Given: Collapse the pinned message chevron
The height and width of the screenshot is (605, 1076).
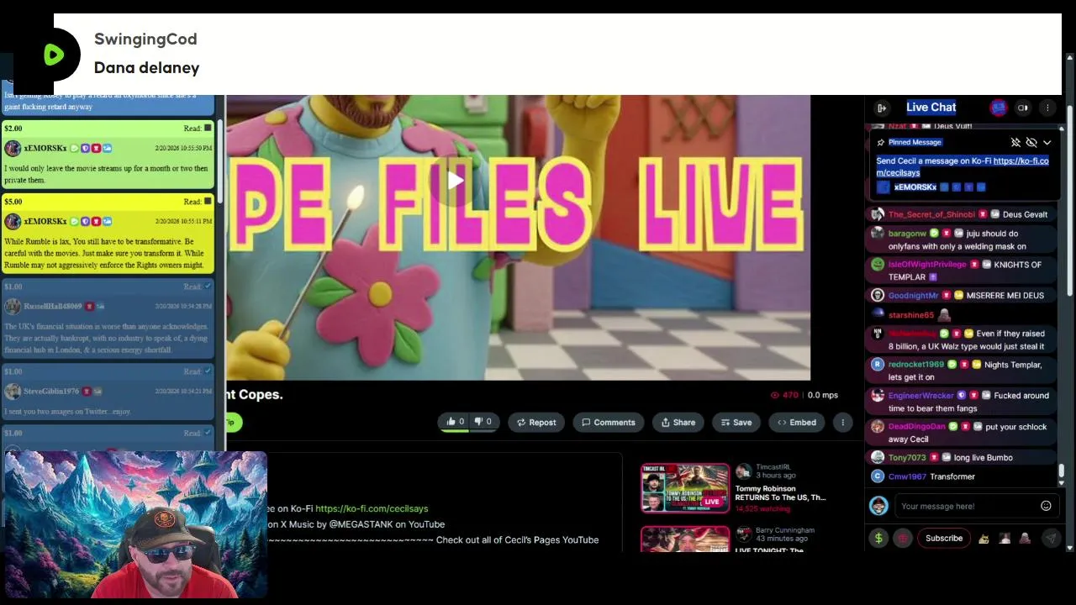Looking at the screenshot, I should coord(1047,143).
